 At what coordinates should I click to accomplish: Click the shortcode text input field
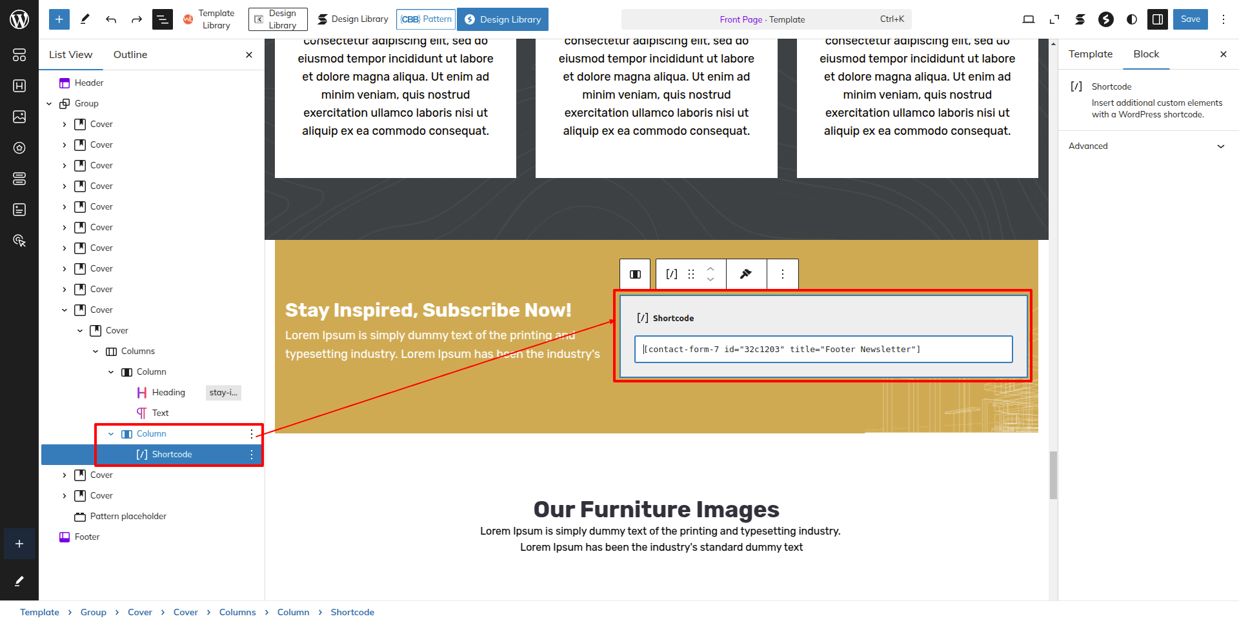pos(823,349)
